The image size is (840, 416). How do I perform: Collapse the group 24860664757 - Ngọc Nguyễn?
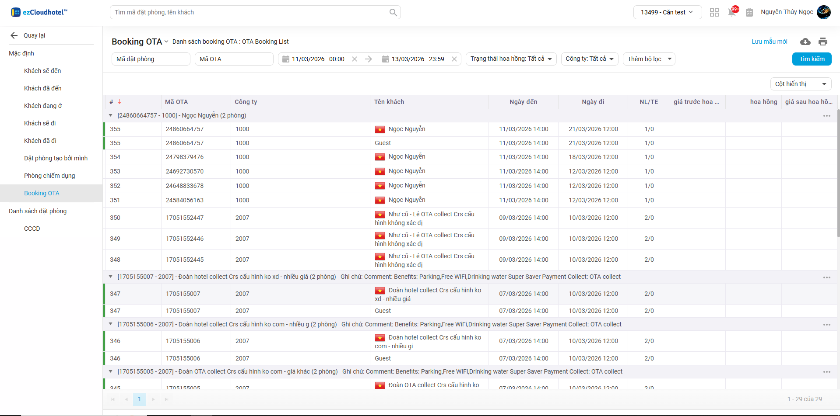[110, 115]
